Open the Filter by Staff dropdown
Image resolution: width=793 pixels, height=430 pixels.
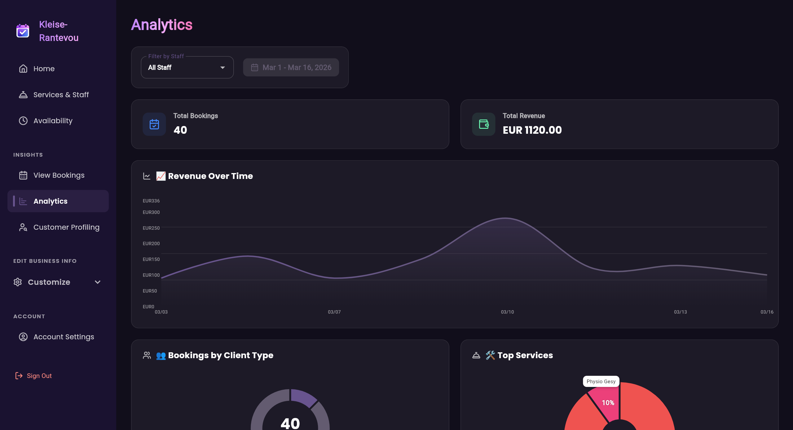coord(187,67)
